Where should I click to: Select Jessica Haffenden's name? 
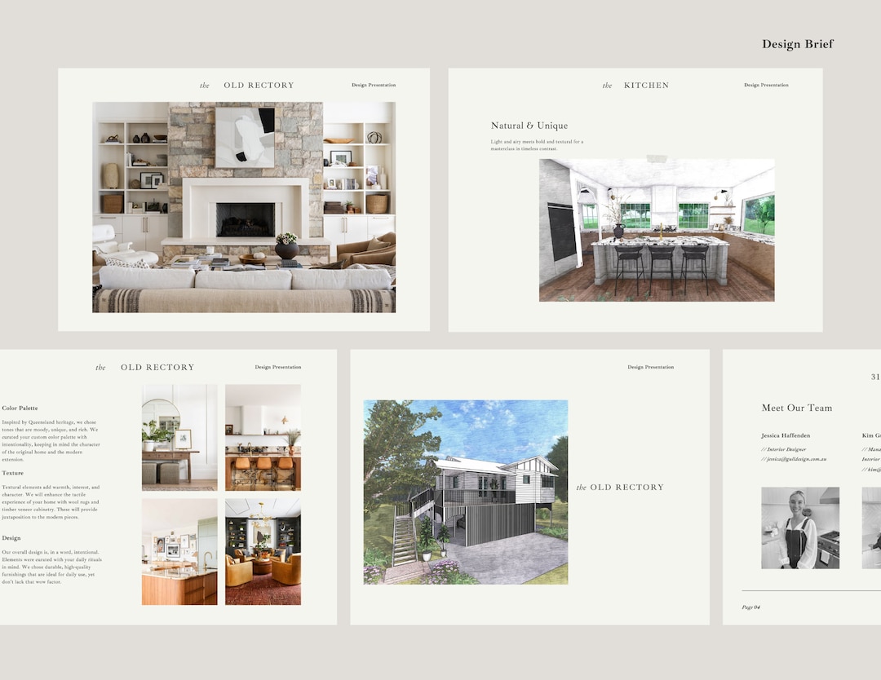pyautogui.click(x=786, y=435)
